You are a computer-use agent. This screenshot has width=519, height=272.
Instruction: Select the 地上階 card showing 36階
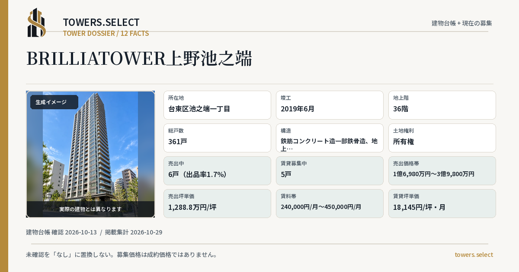(442, 105)
